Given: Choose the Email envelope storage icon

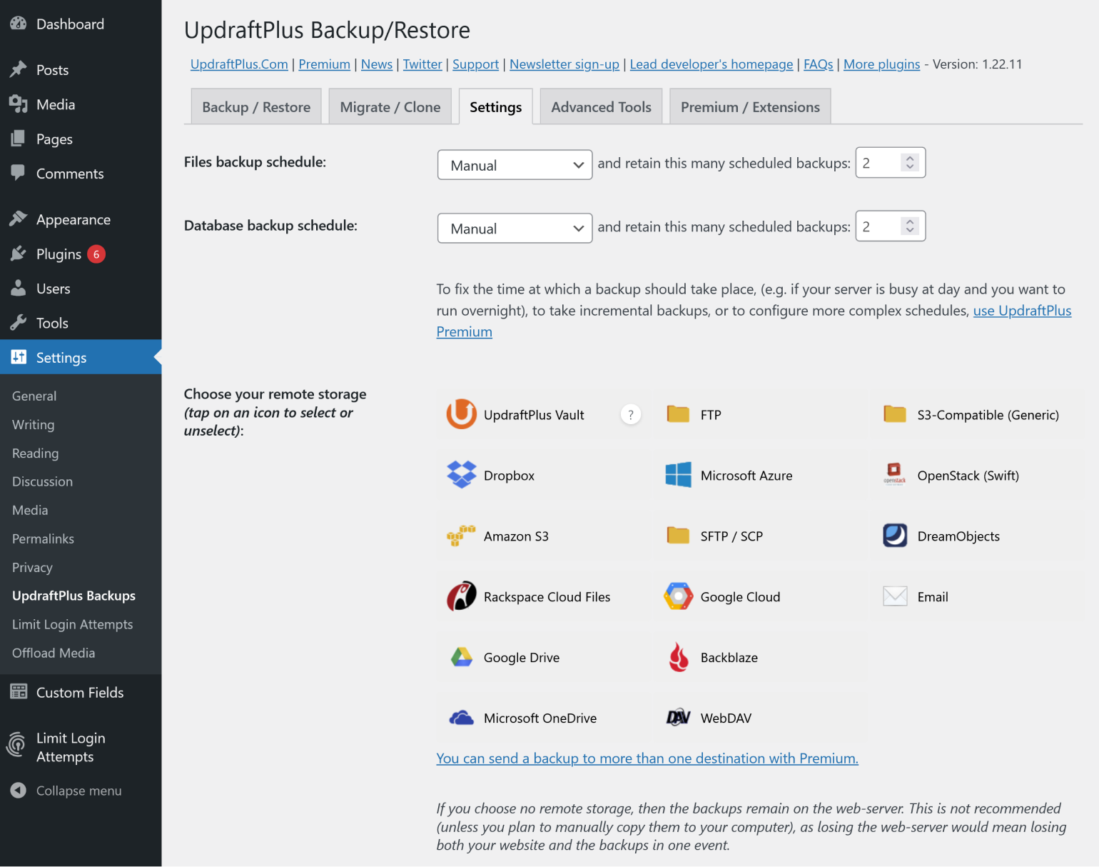Looking at the screenshot, I should tap(895, 596).
